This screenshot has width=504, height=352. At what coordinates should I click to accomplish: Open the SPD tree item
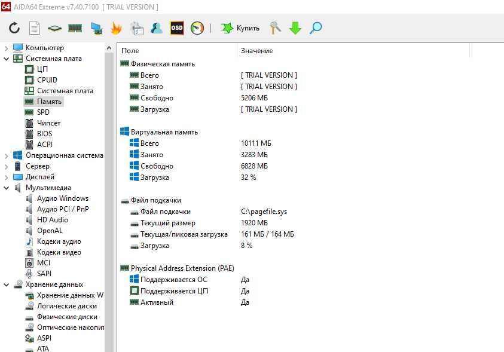click(x=43, y=112)
